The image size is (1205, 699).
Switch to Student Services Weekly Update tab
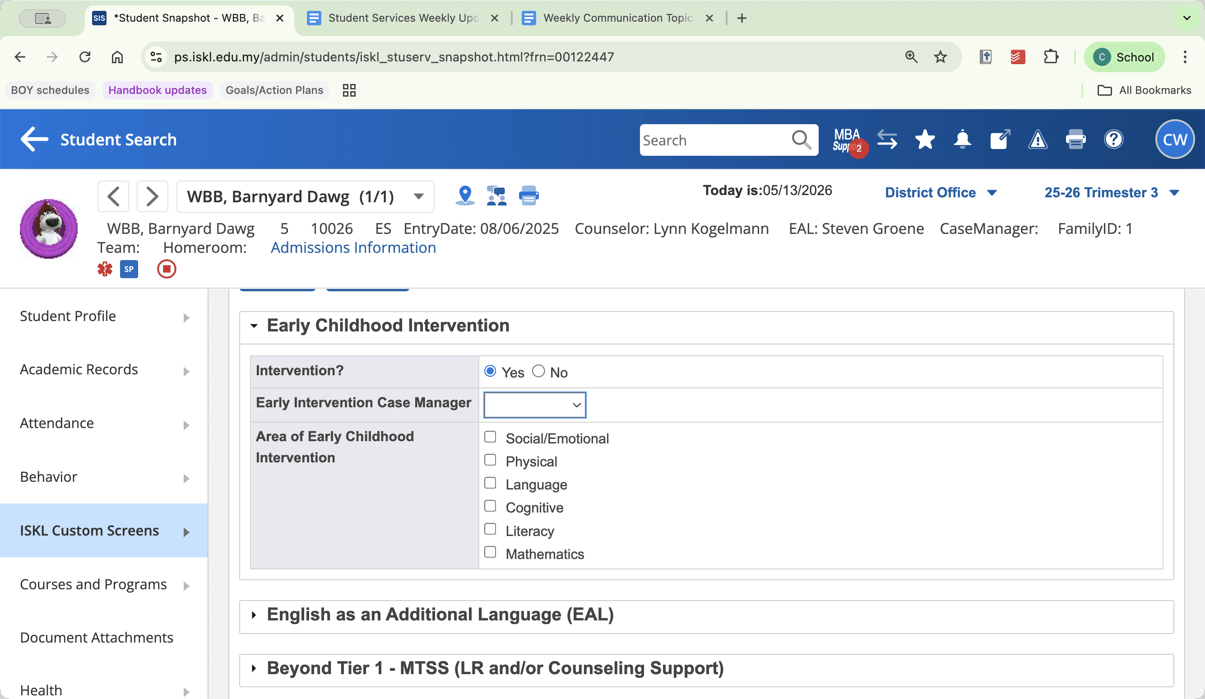[403, 18]
